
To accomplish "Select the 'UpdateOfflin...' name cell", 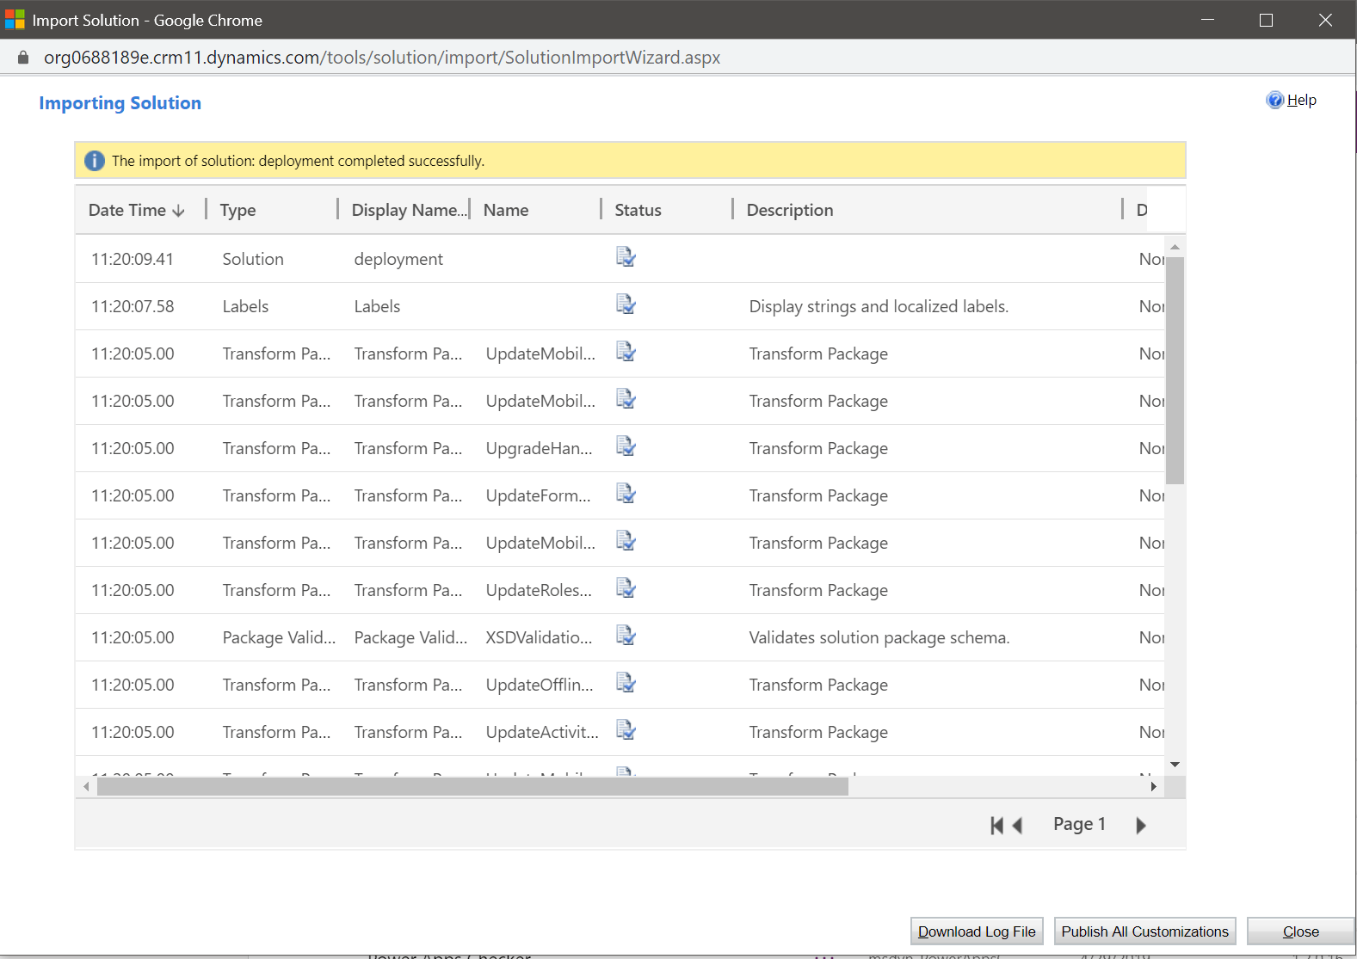I will point(540,685).
